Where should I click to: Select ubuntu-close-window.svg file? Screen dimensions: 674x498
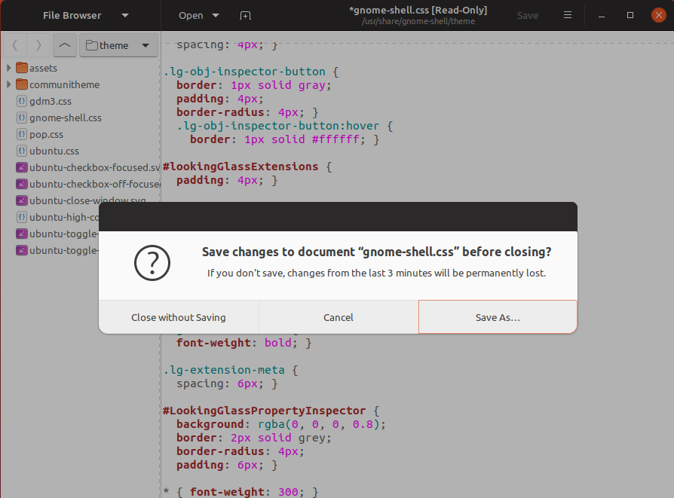(87, 200)
